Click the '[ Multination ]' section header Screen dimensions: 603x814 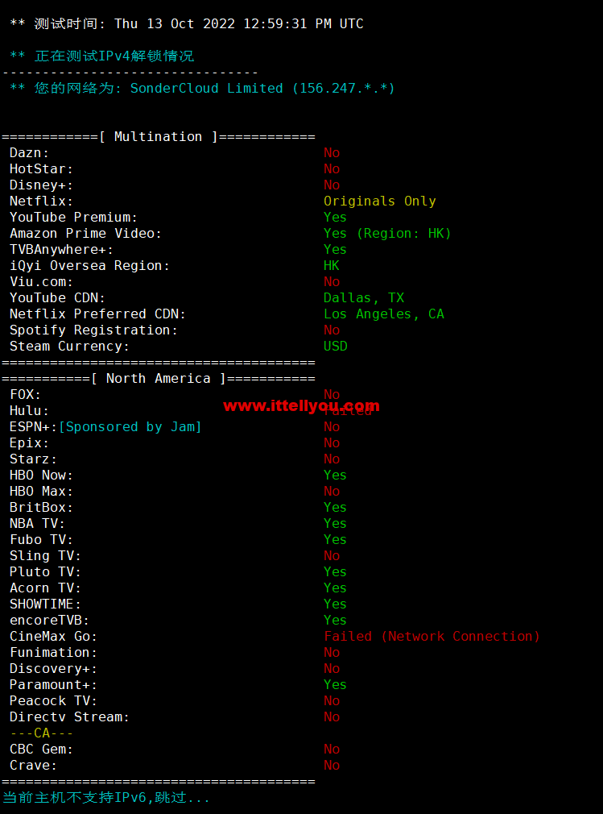pyautogui.click(x=158, y=136)
